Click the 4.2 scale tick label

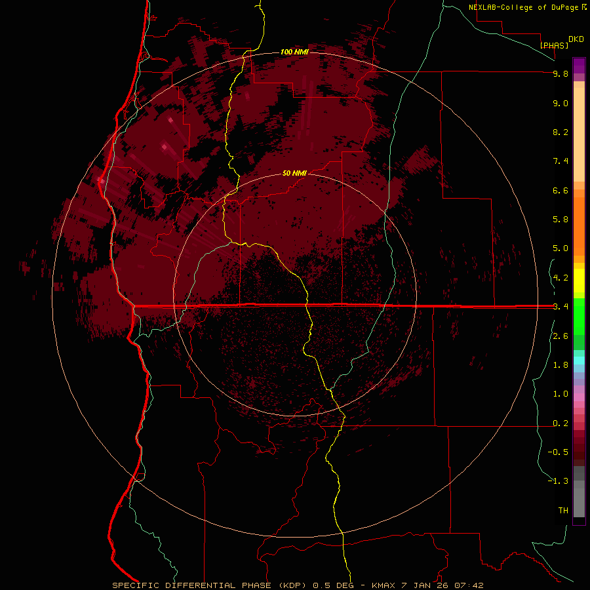[x=560, y=278]
